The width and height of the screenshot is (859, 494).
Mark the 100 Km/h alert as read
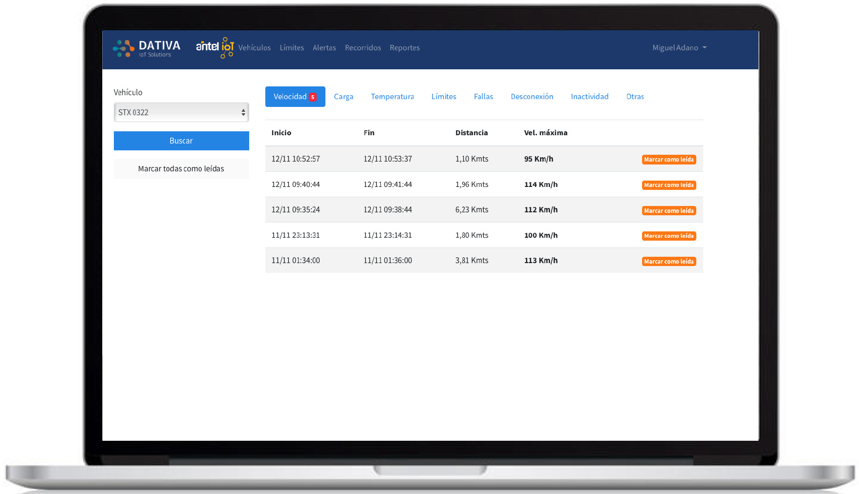[x=669, y=236]
